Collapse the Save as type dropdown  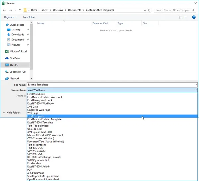[195, 90]
